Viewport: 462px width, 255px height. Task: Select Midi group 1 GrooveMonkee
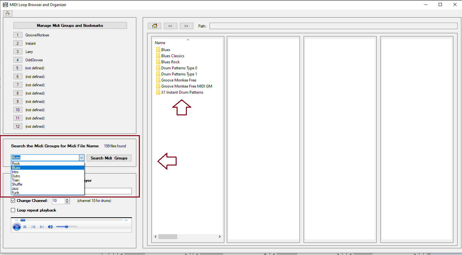point(18,35)
